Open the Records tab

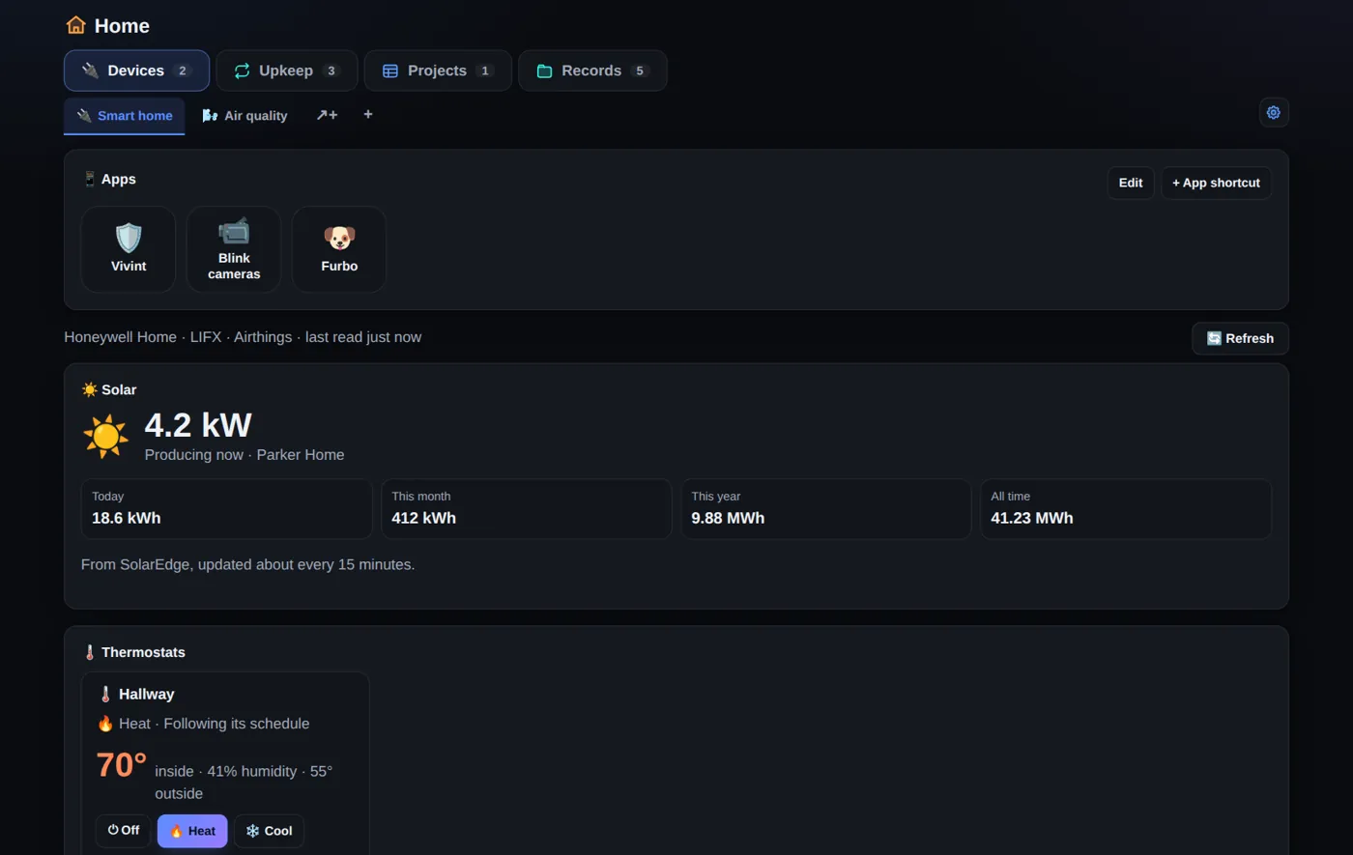[592, 71]
